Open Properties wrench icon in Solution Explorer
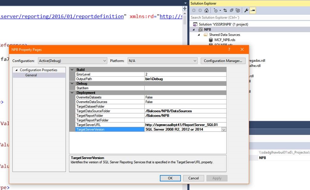 pyautogui.click(x=246, y=10)
